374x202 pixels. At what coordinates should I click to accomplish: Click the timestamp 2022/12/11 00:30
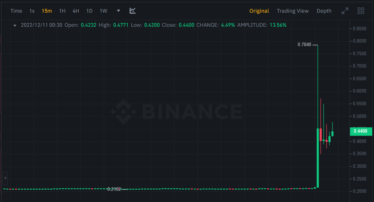coord(41,25)
